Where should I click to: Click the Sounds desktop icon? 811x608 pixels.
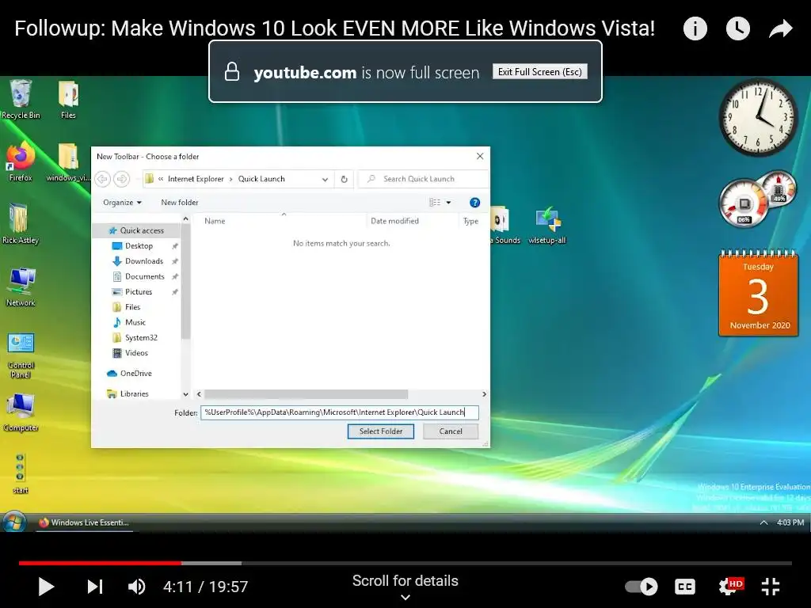click(x=504, y=225)
